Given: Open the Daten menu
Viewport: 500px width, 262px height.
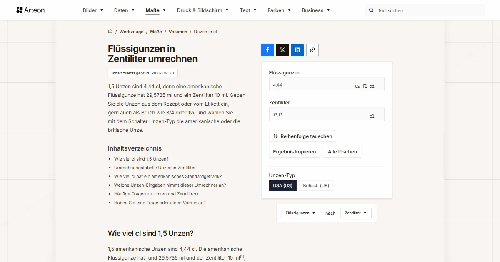Looking at the screenshot, I should tap(124, 10).
